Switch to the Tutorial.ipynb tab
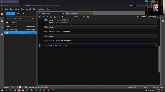 pos(51,13)
